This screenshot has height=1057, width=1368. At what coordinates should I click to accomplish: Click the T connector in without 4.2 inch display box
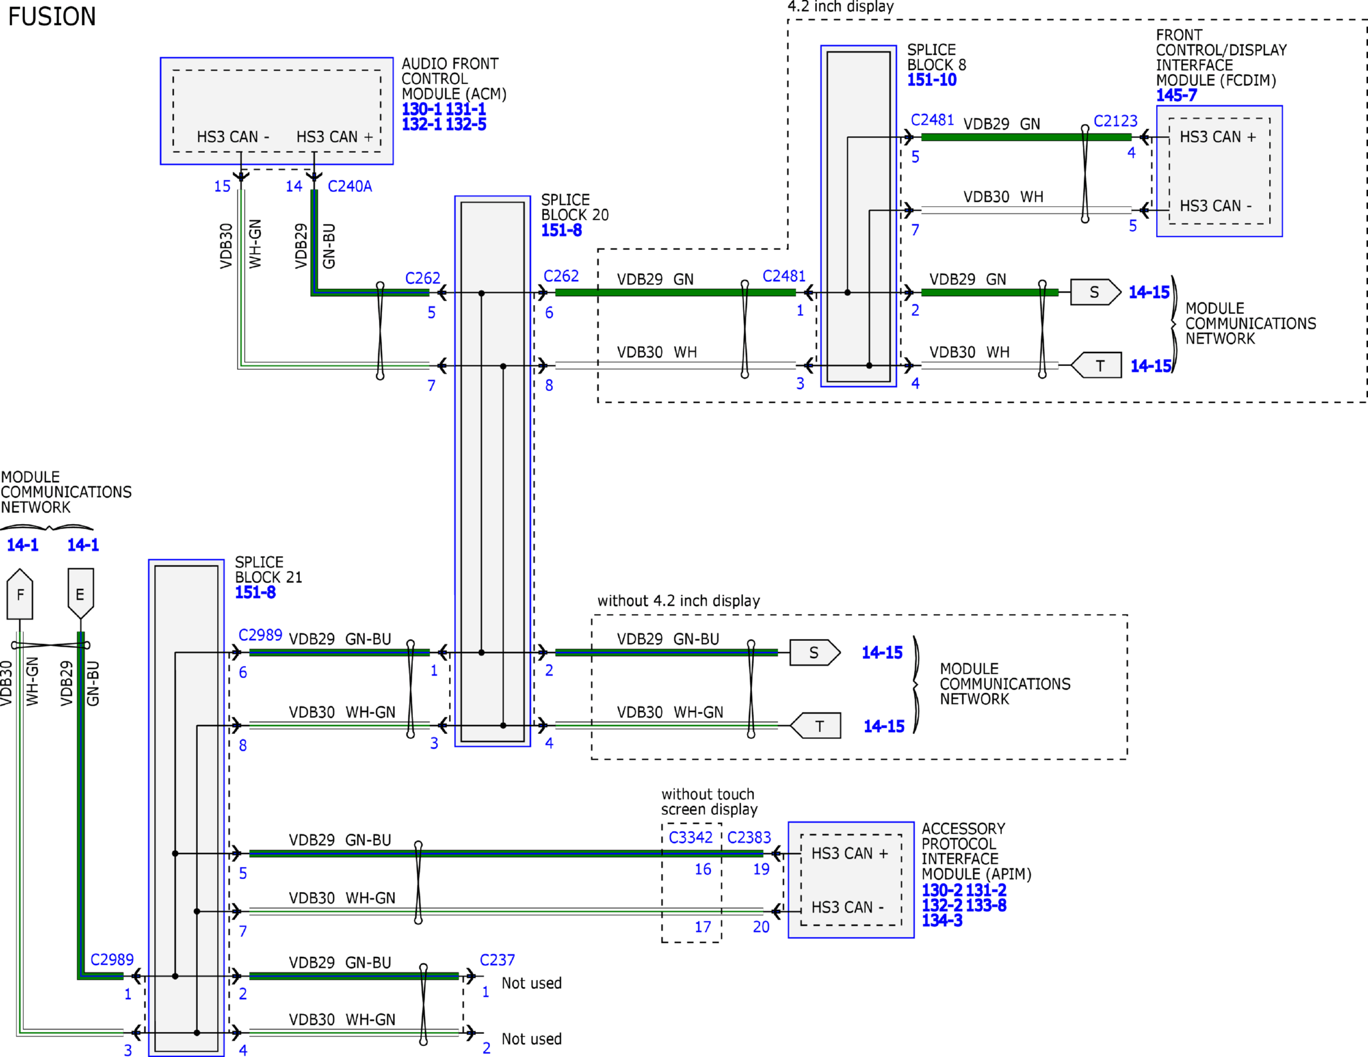(x=815, y=726)
